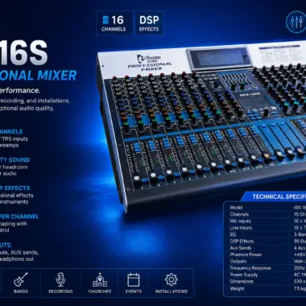Click the MX-16S label on the mixer panel
This screenshot has height=306, width=306.
click(x=250, y=95)
